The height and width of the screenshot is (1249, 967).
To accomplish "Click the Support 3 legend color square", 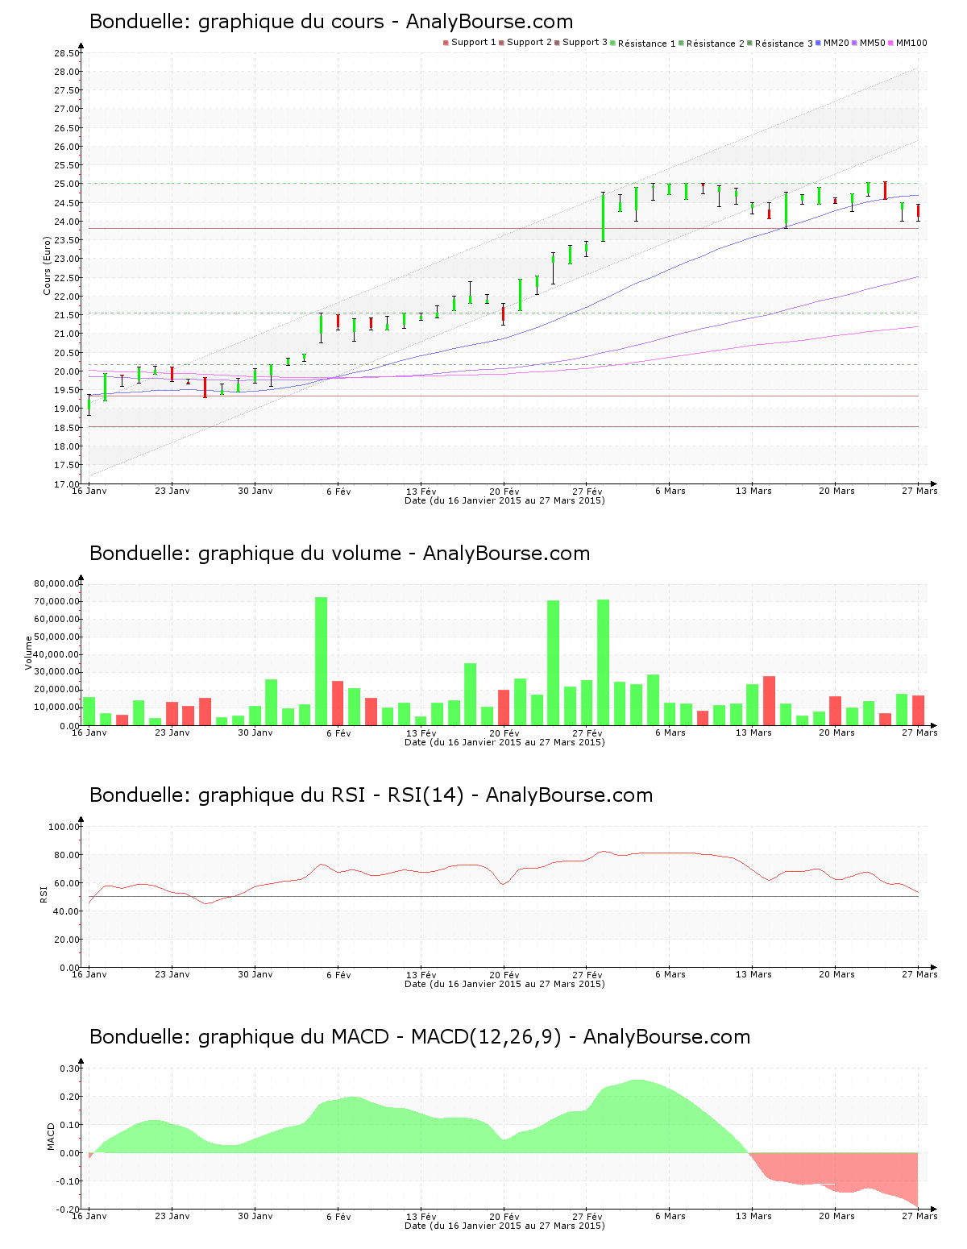I will [557, 43].
